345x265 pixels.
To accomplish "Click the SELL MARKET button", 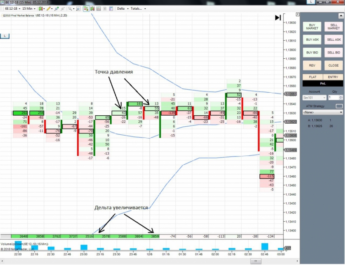I will [334, 26].
